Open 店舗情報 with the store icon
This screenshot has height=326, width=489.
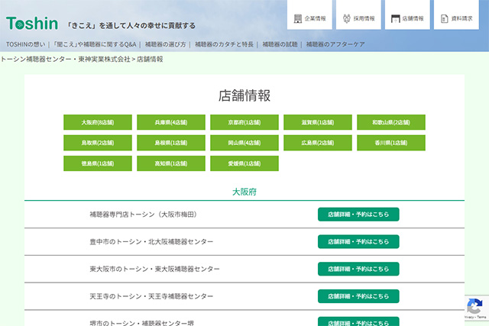(x=406, y=18)
